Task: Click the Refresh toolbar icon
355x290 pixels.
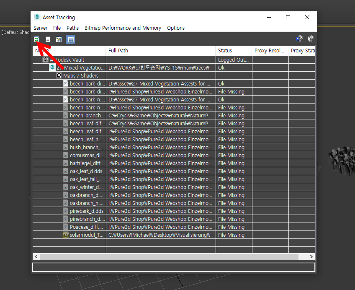Action: [37, 39]
